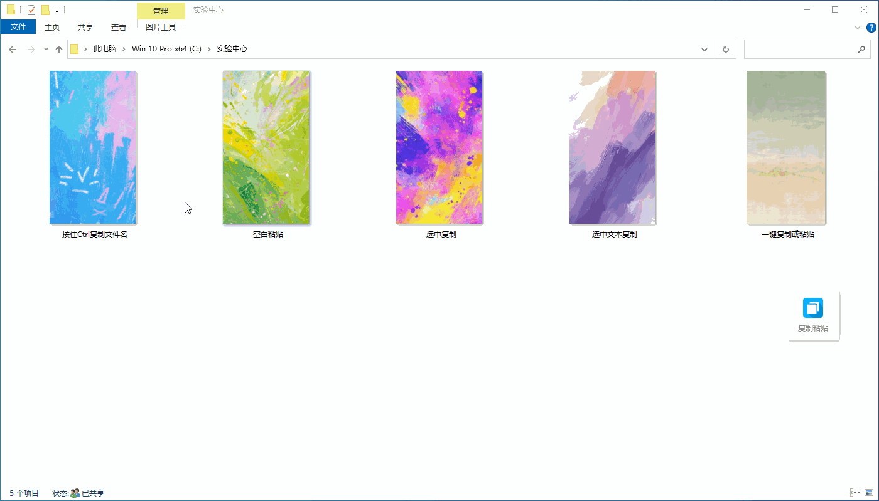879x501 pixels.
Task: Select the purple thumbnail 选中文本复制
Action: [613, 147]
